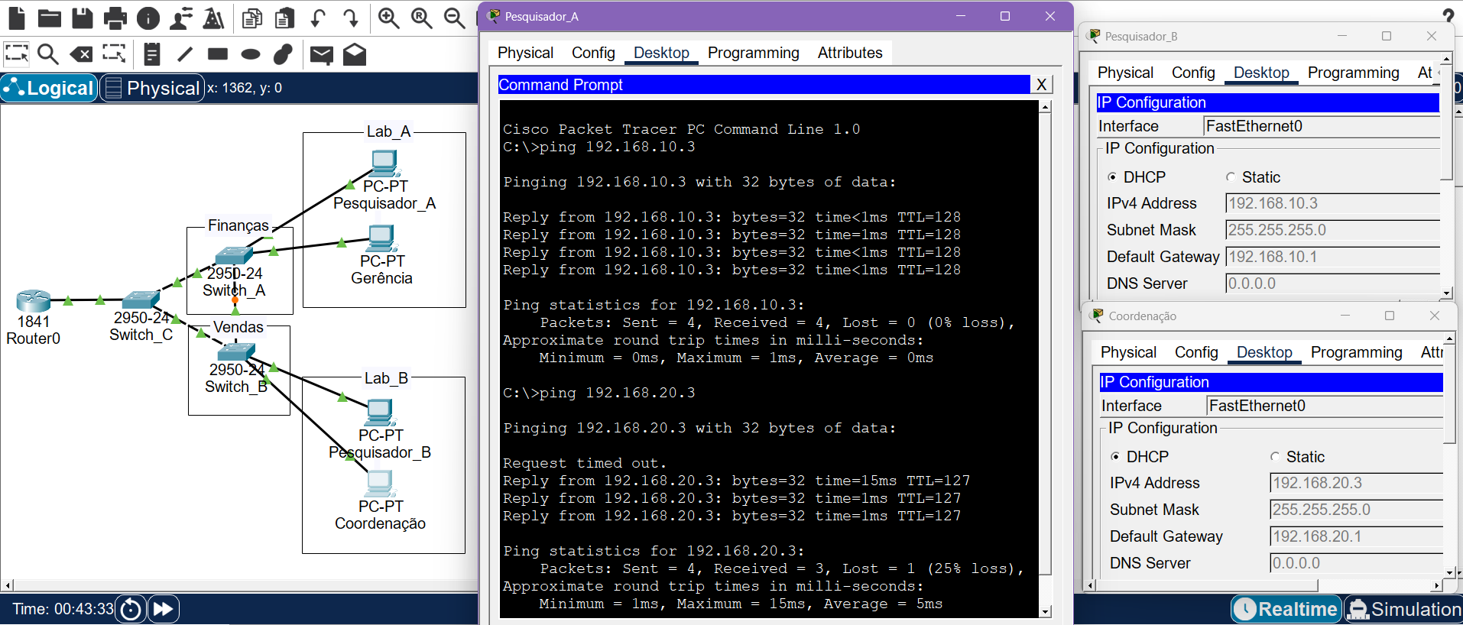Zoom in on the workspace
Viewport: 1463px width, 625px height.
389,18
